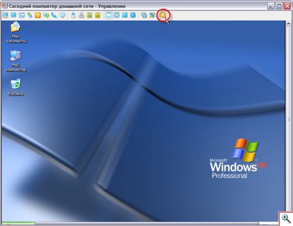Click the window title bar app icon
Image resolution: width=293 pixels, height=226 pixels.
click(5, 6)
